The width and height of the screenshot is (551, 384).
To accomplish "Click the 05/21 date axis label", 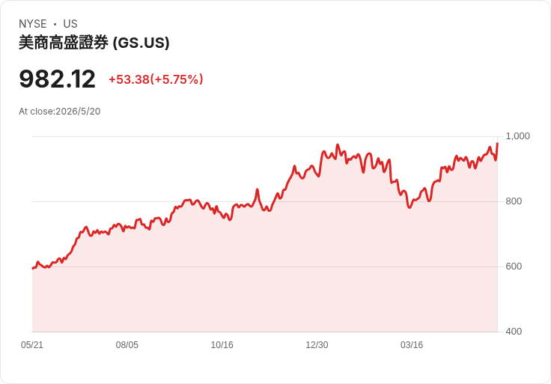I will pos(32,345).
